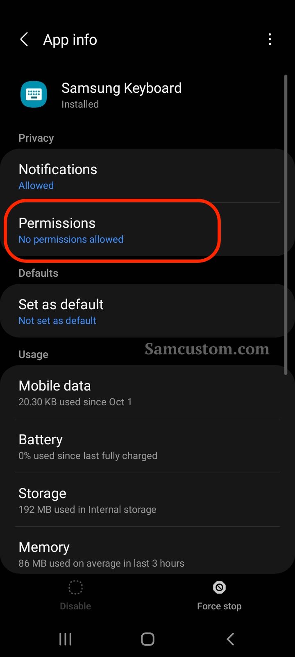Viewport: 295px width, 657px height.
Task: Open Permissions for Samsung Keyboard
Action: (x=147, y=230)
